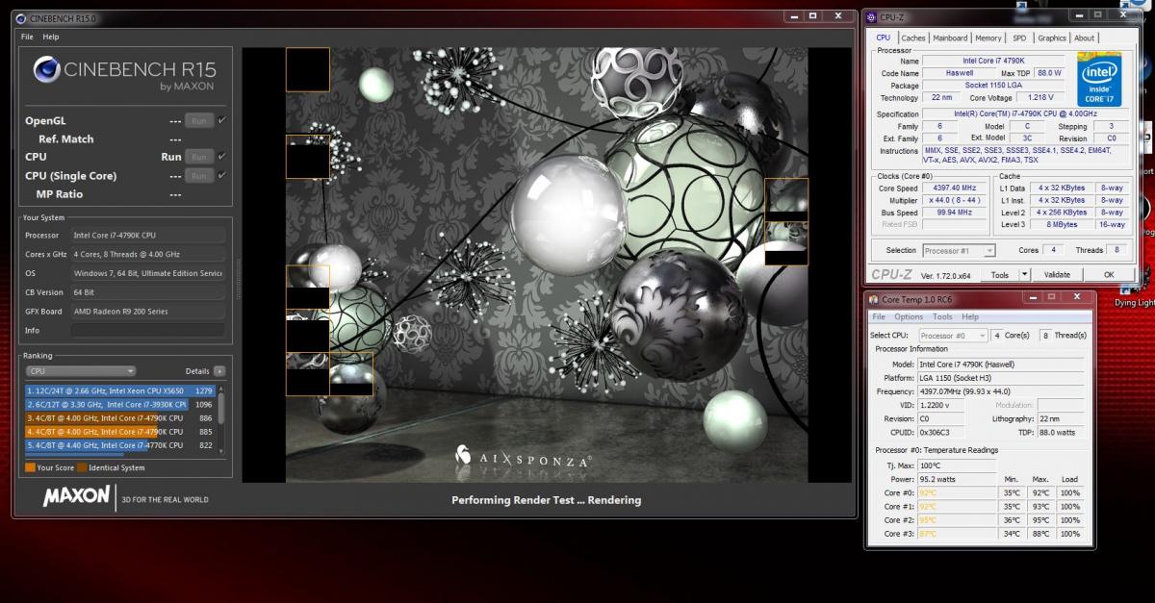
Task: Select the Xeon X5650 ranking entry
Action: point(119,391)
